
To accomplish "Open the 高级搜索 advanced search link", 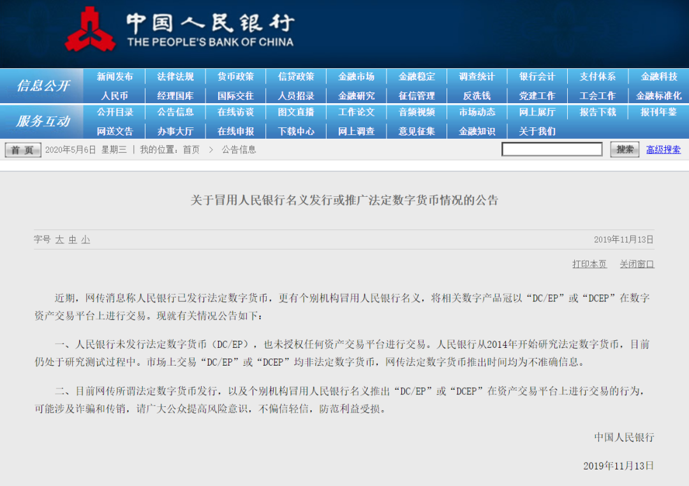I will tap(663, 150).
